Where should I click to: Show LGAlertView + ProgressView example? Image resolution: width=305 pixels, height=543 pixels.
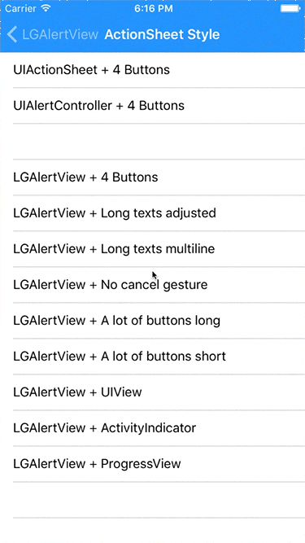153,464
